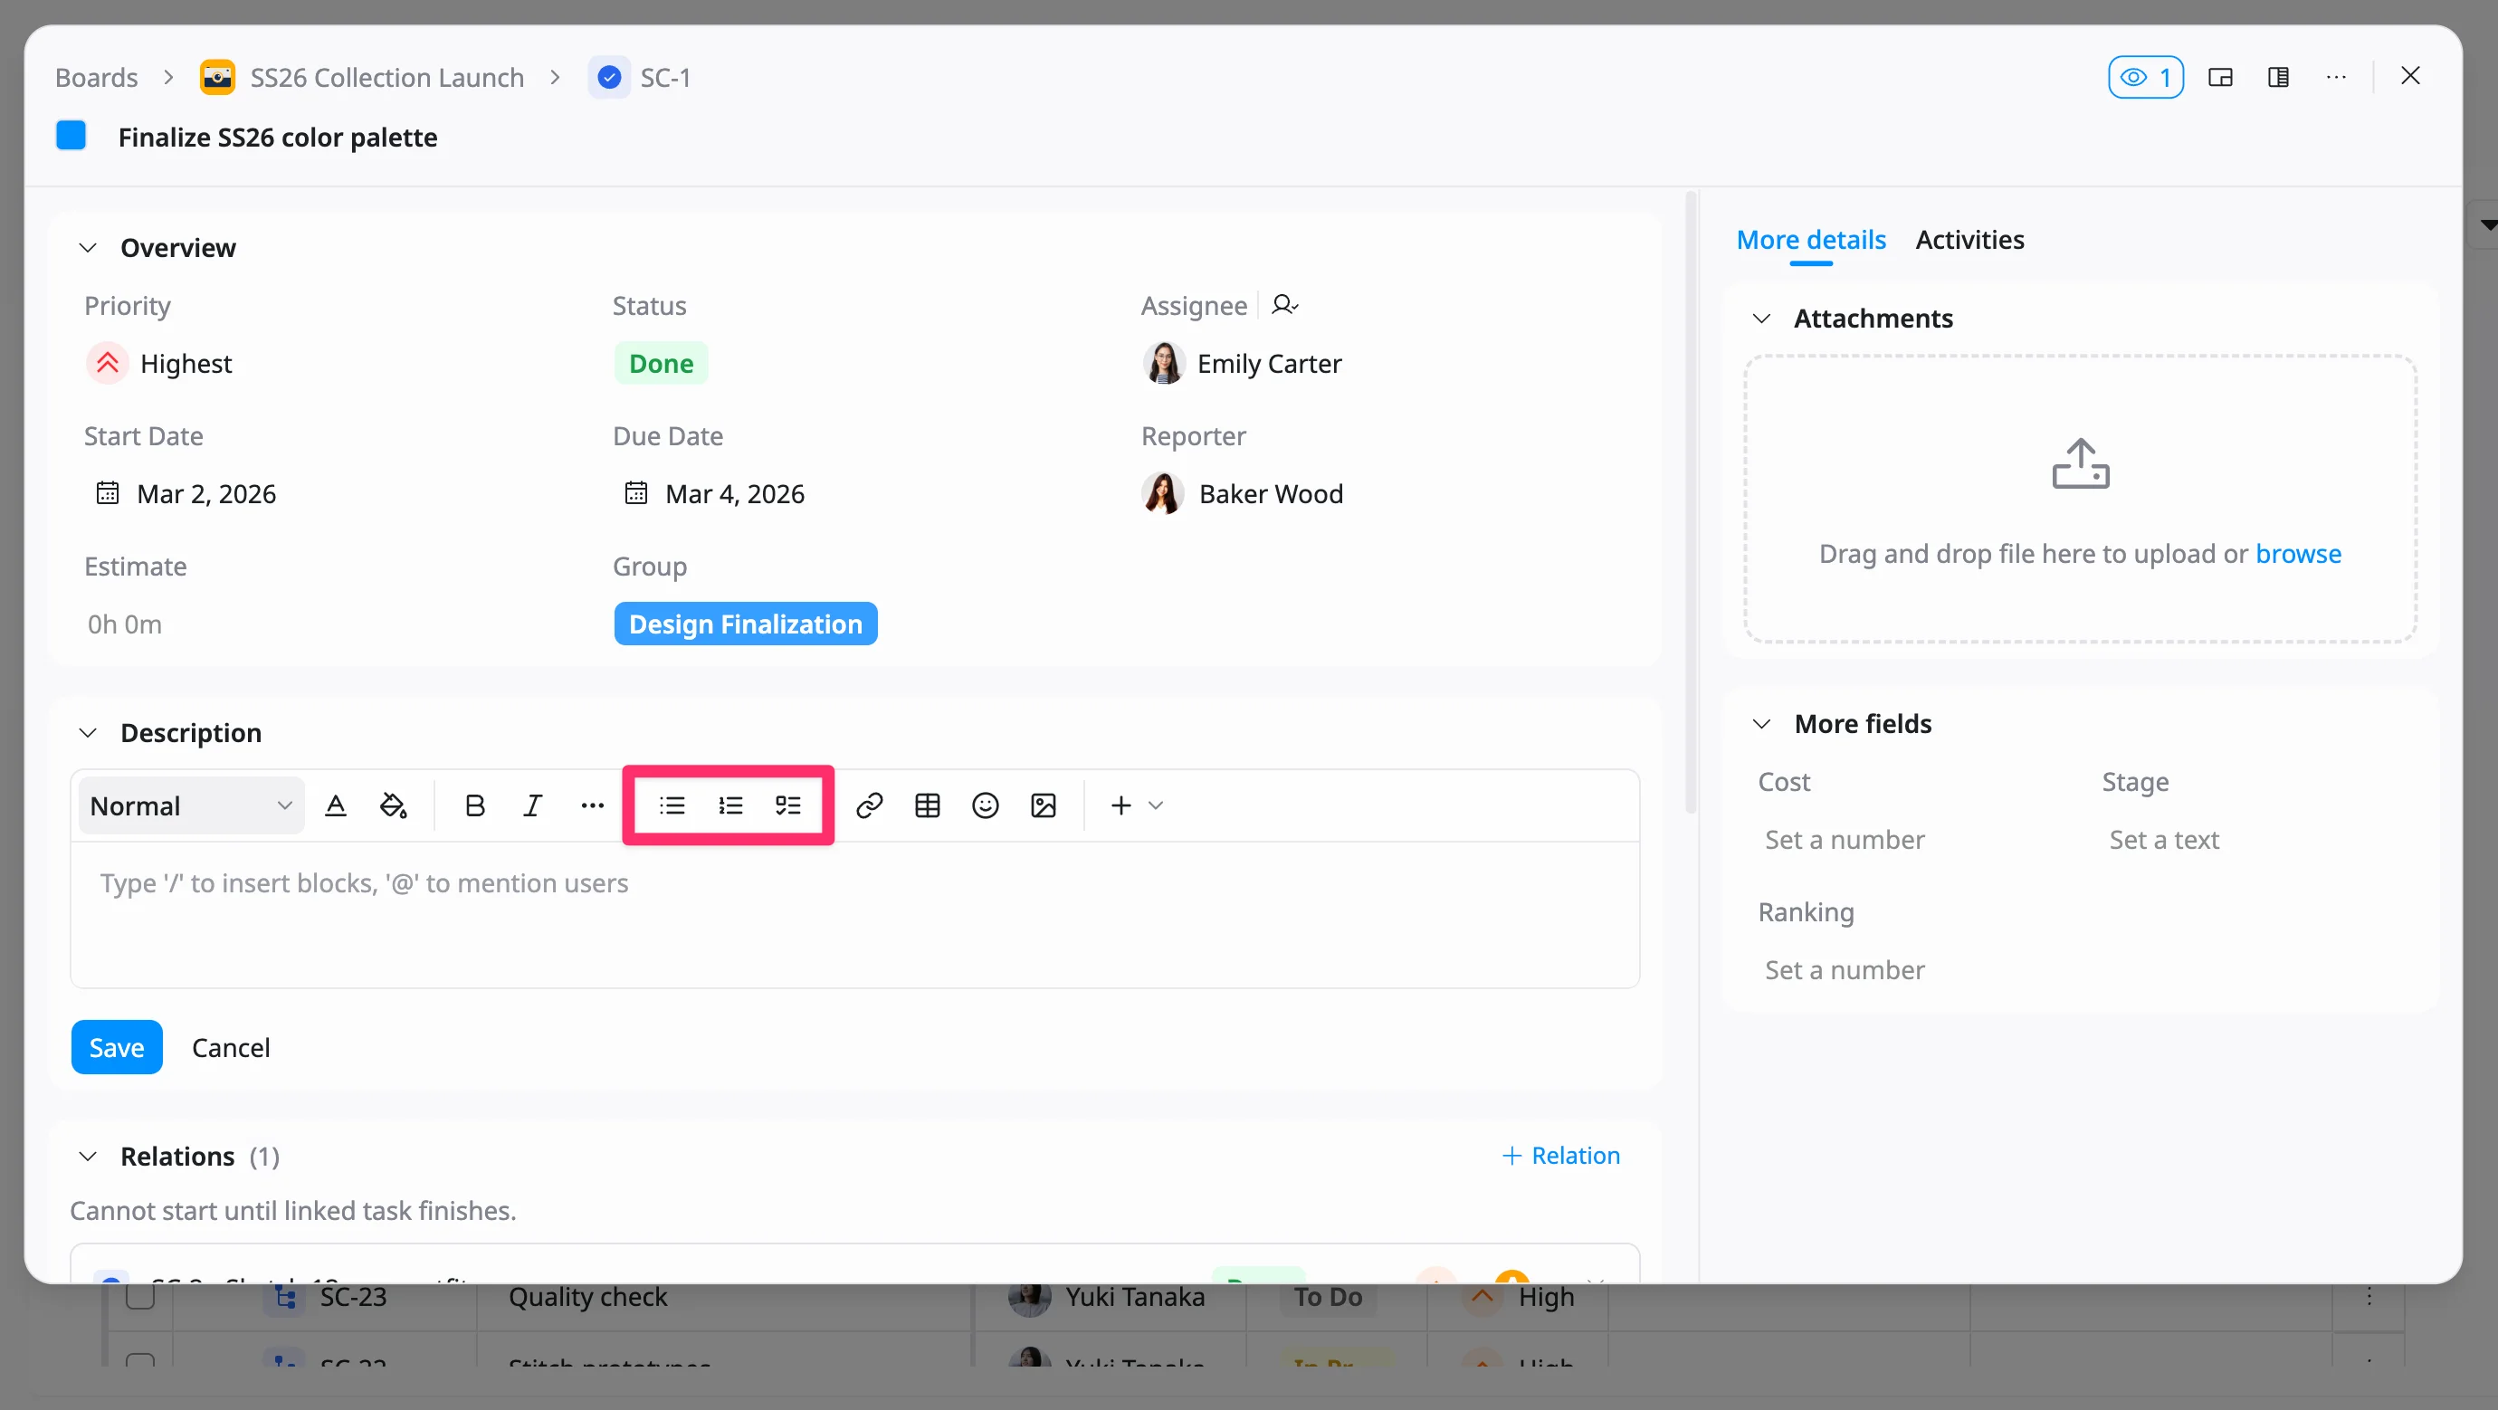The image size is (2498, 1410).
Task: Open SC-1 breadcrumb link
Action: click(665, 78)
